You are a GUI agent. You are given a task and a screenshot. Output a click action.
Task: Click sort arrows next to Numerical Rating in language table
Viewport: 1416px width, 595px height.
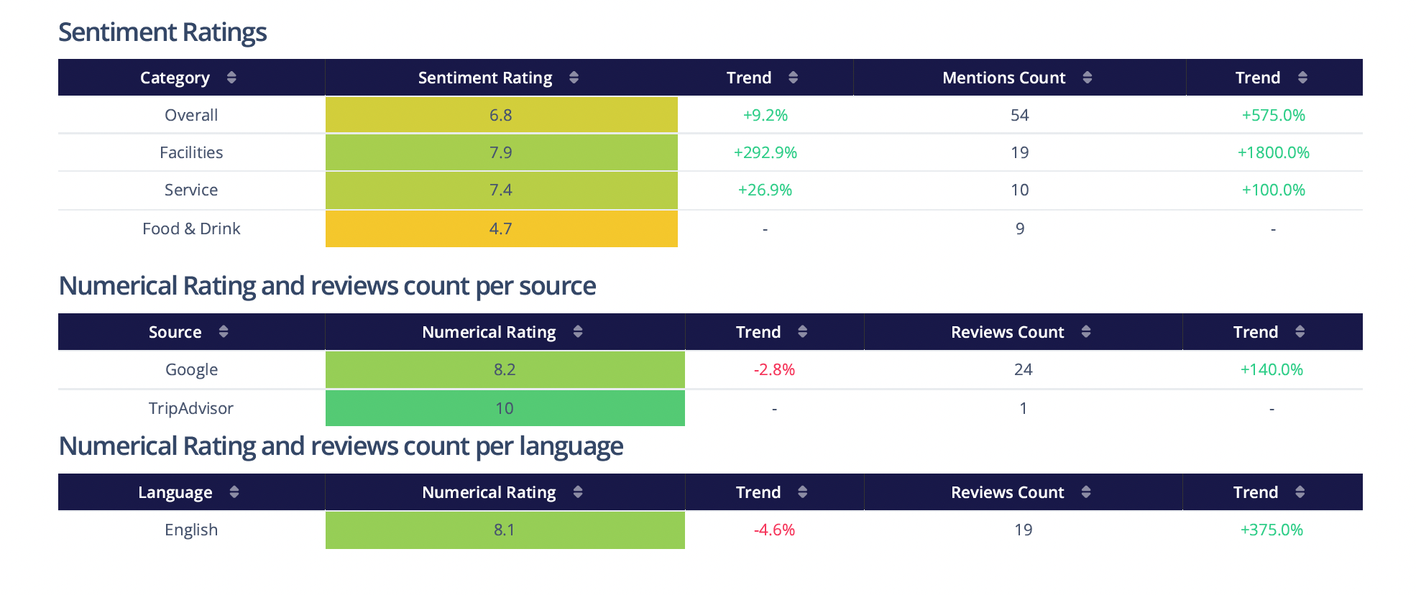pos(577,492)
